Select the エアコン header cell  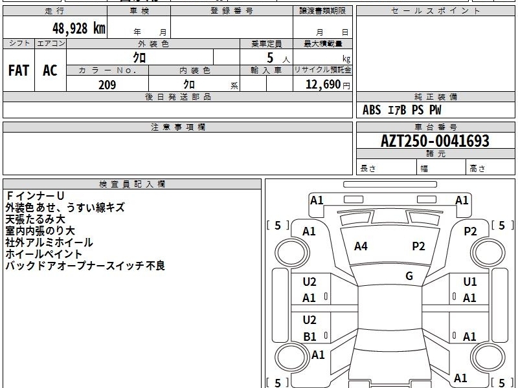point(51,43)
